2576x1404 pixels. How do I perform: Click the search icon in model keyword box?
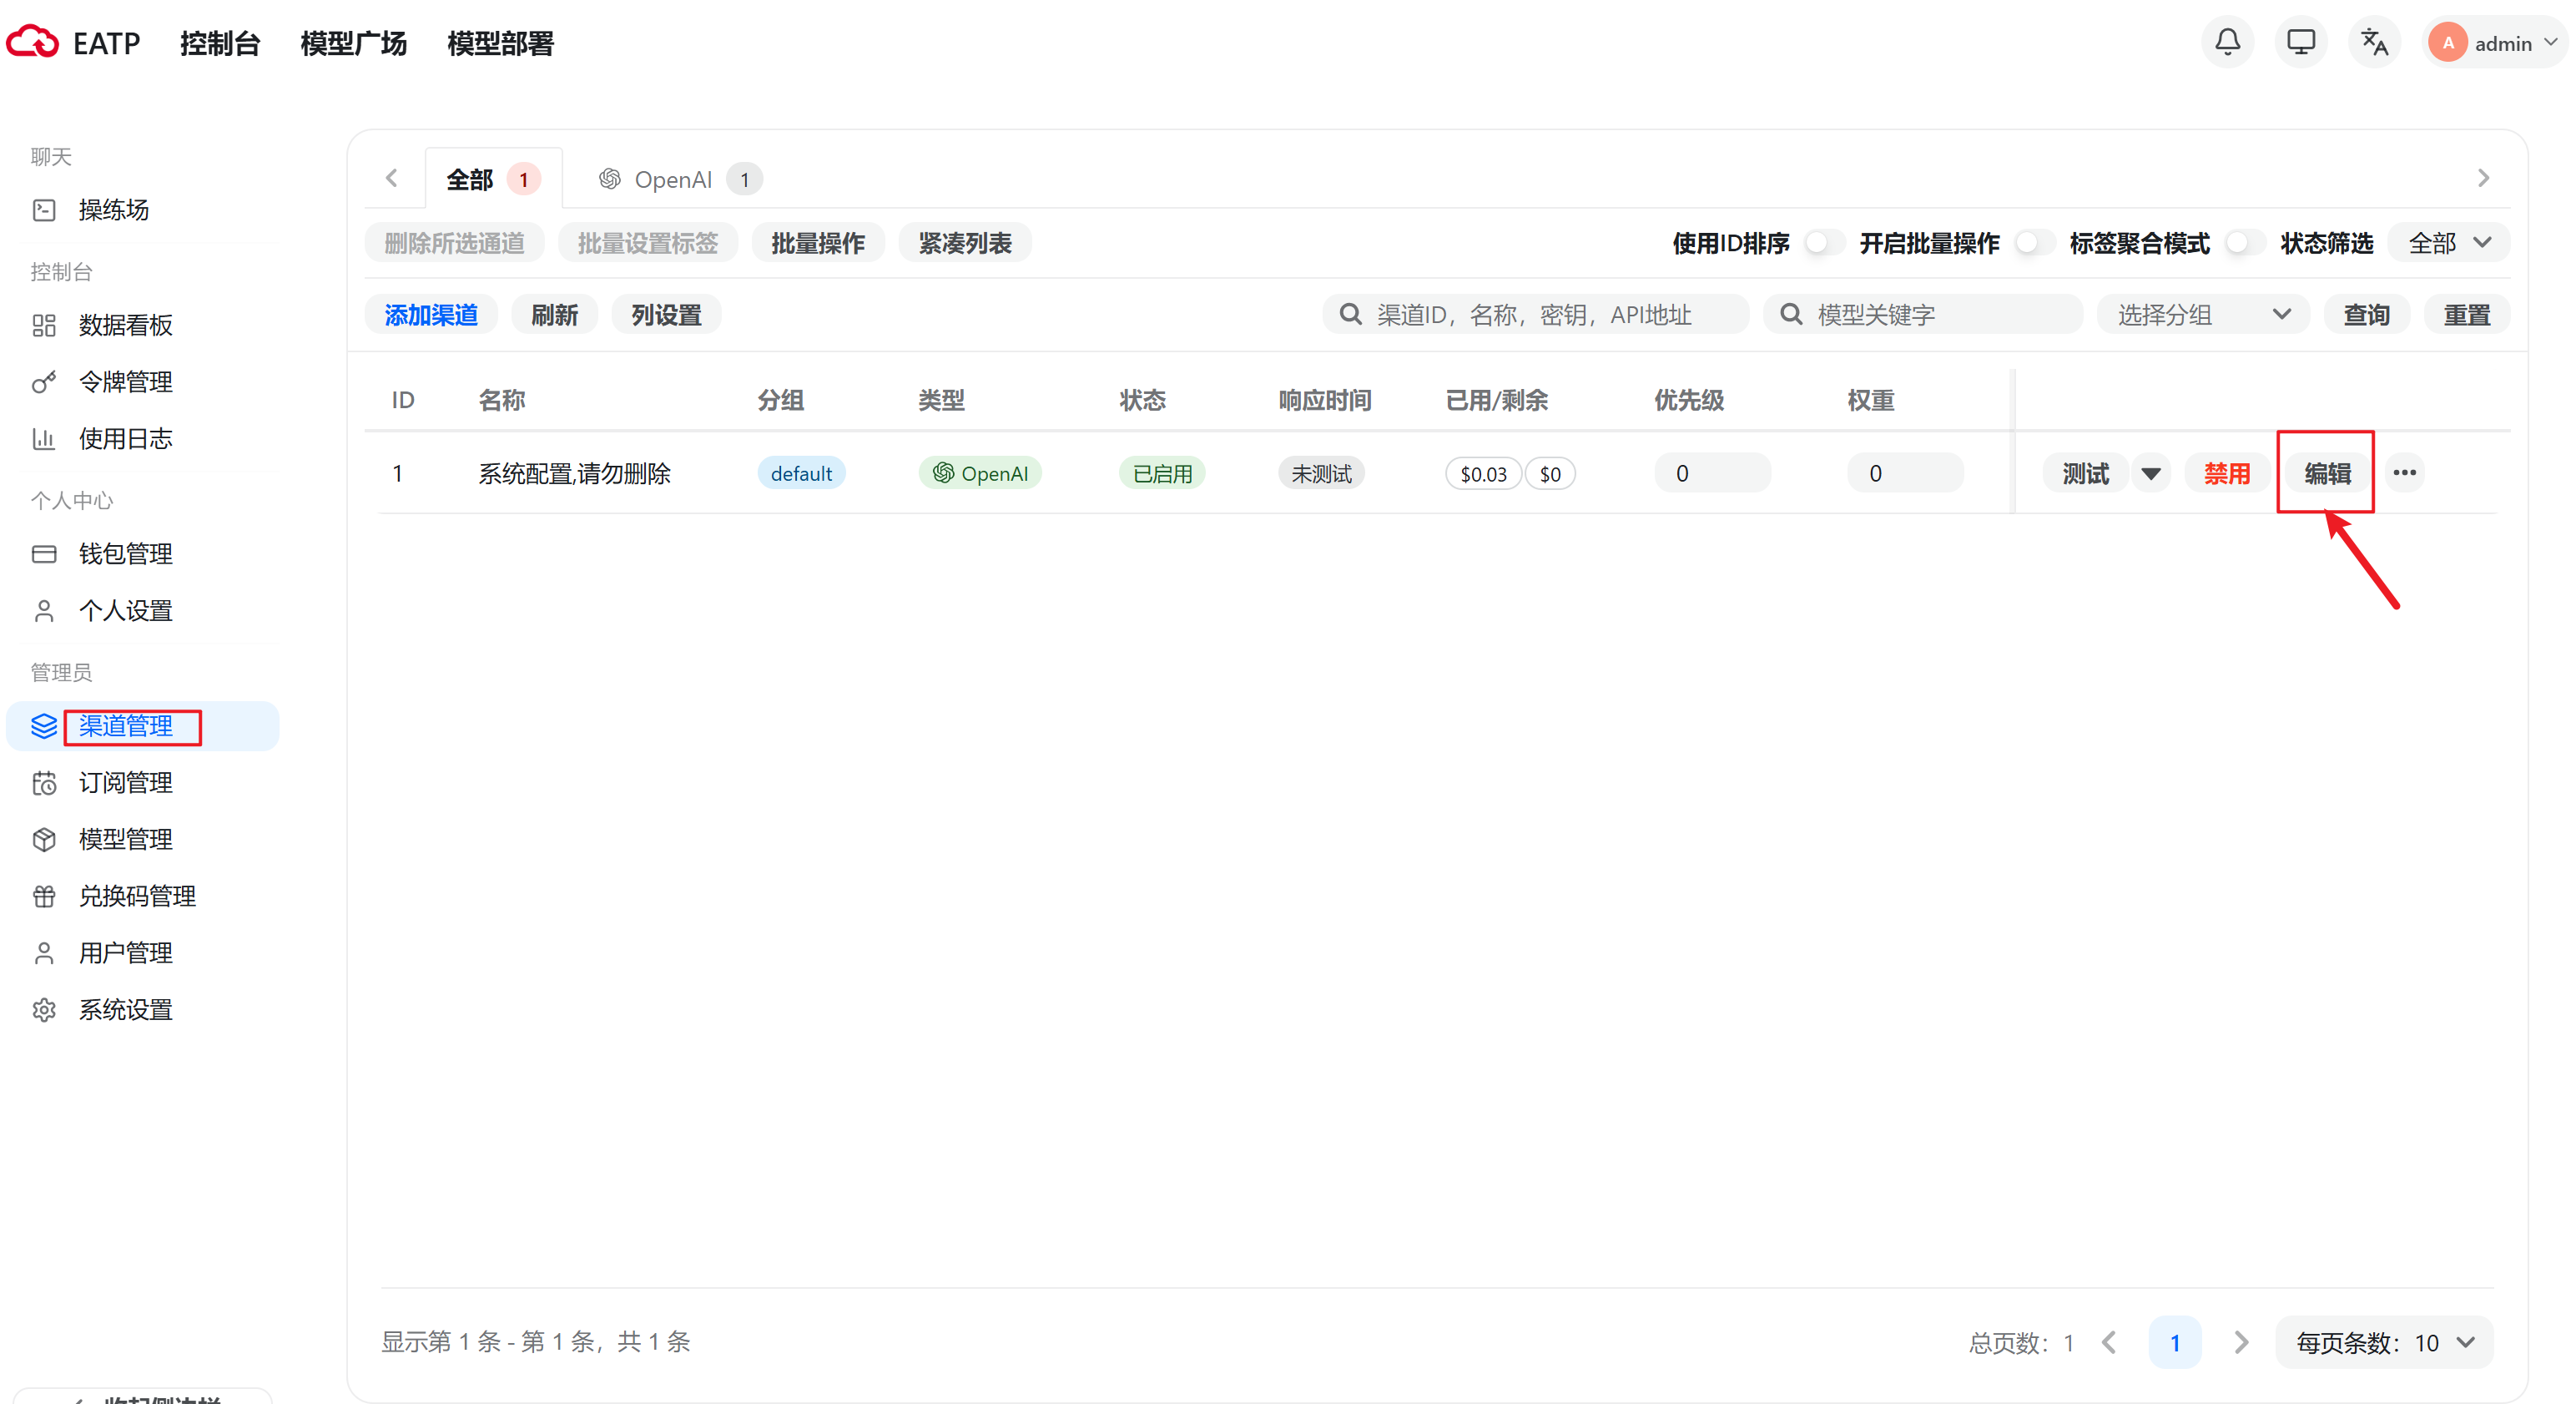tap(1791, 315)
